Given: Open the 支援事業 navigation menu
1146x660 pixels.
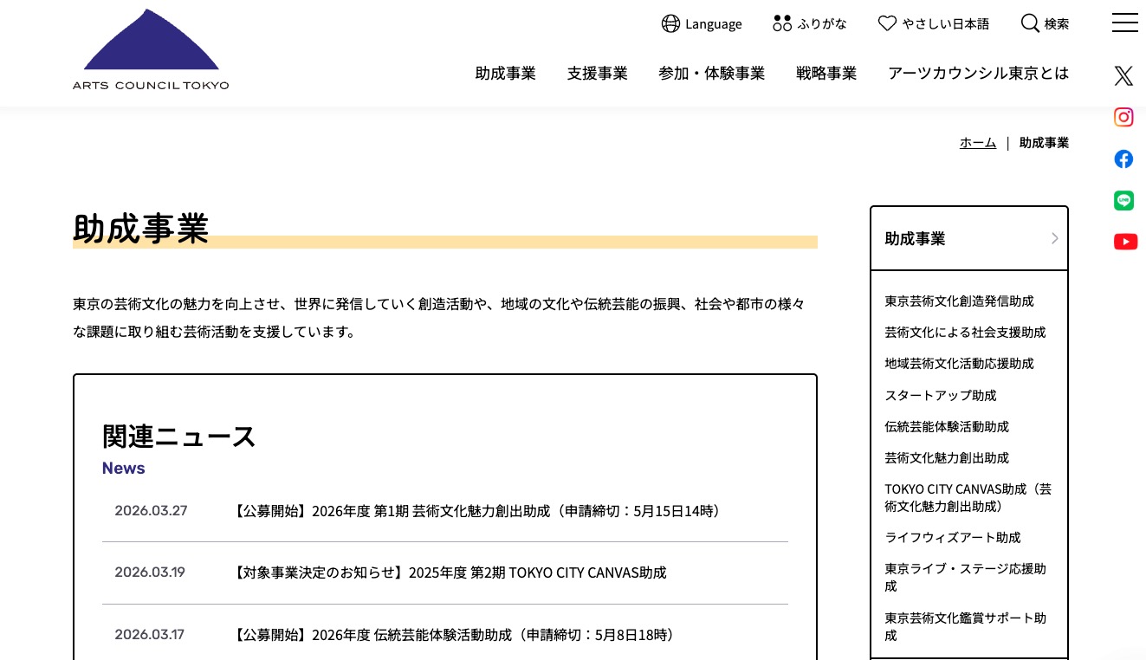Looking at the screenshot, I should coord(597,74).
